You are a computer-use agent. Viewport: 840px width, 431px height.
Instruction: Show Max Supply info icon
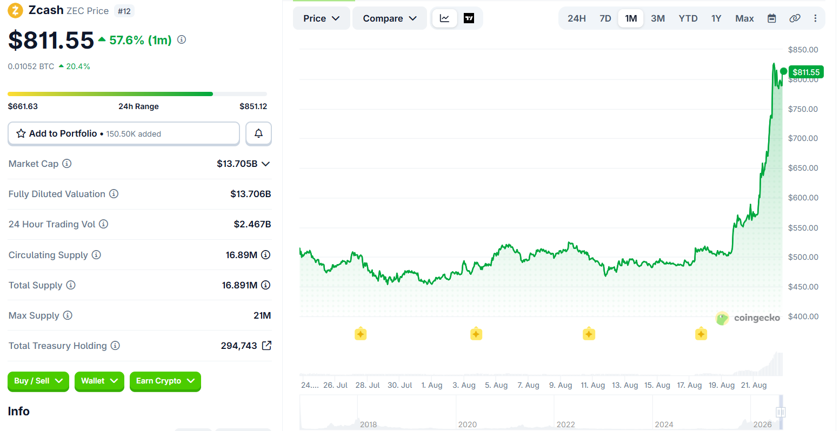tap(68, 315)
